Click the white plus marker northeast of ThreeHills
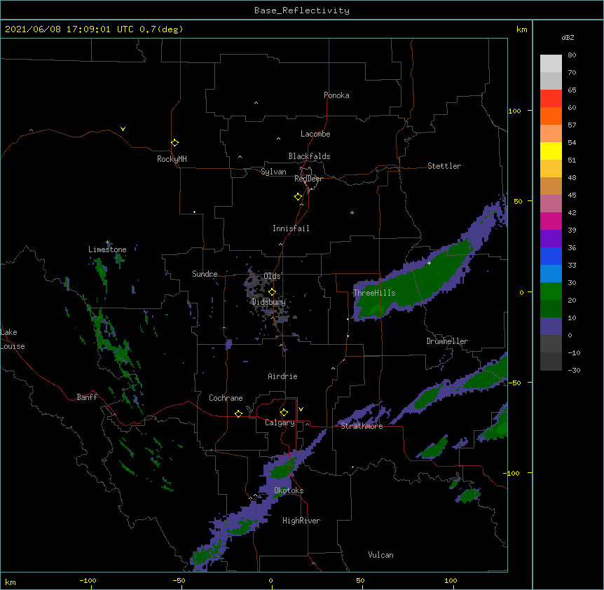The height and width of the screenshot is (590, 604). 429,263
